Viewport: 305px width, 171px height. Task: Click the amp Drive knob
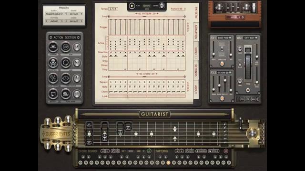(x=219, y=7)
